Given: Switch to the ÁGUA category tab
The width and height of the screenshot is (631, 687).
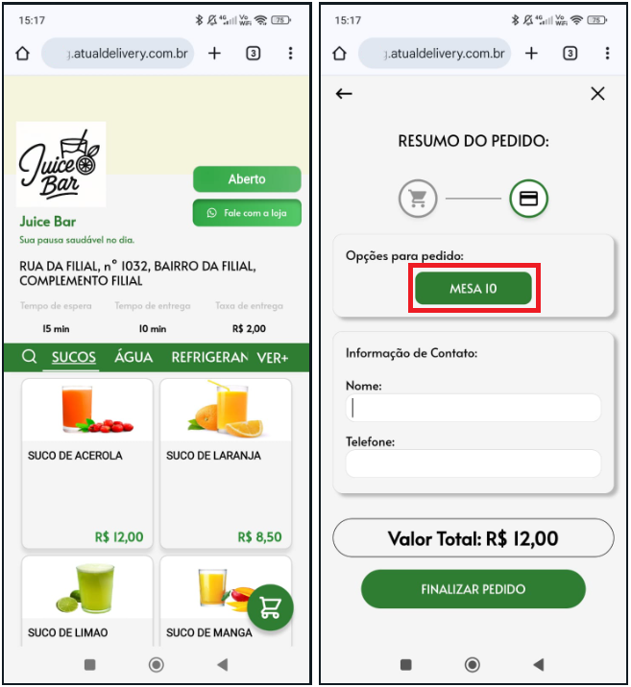Looking at the screenshot, I should pyautogui.click(x=133, y=358).
